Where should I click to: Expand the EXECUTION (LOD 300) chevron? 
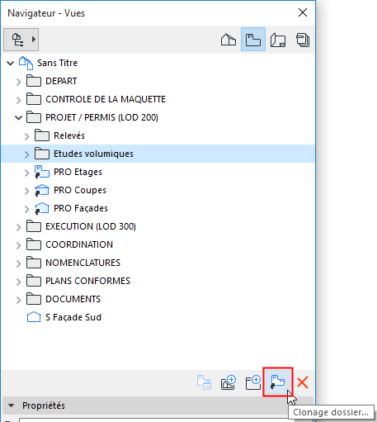[x=18, y=227]
